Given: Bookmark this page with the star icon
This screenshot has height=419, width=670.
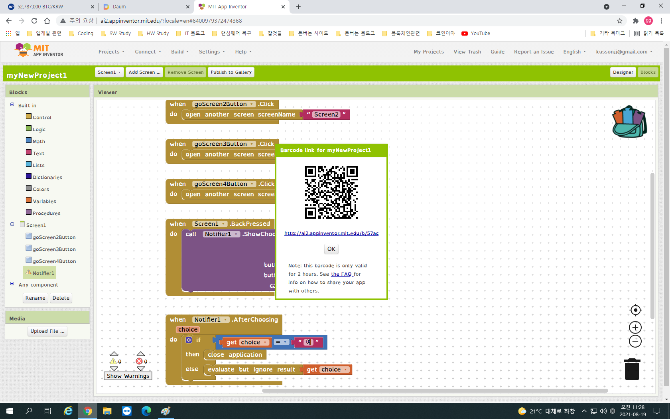Looking at the screenshot, I should pyautogui.click(x=620, y=21).
